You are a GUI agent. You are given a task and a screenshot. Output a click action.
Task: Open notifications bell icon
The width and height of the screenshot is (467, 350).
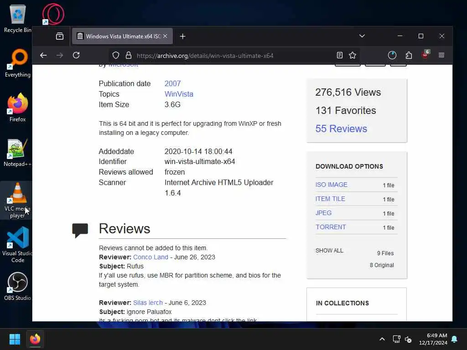point(455,339)
